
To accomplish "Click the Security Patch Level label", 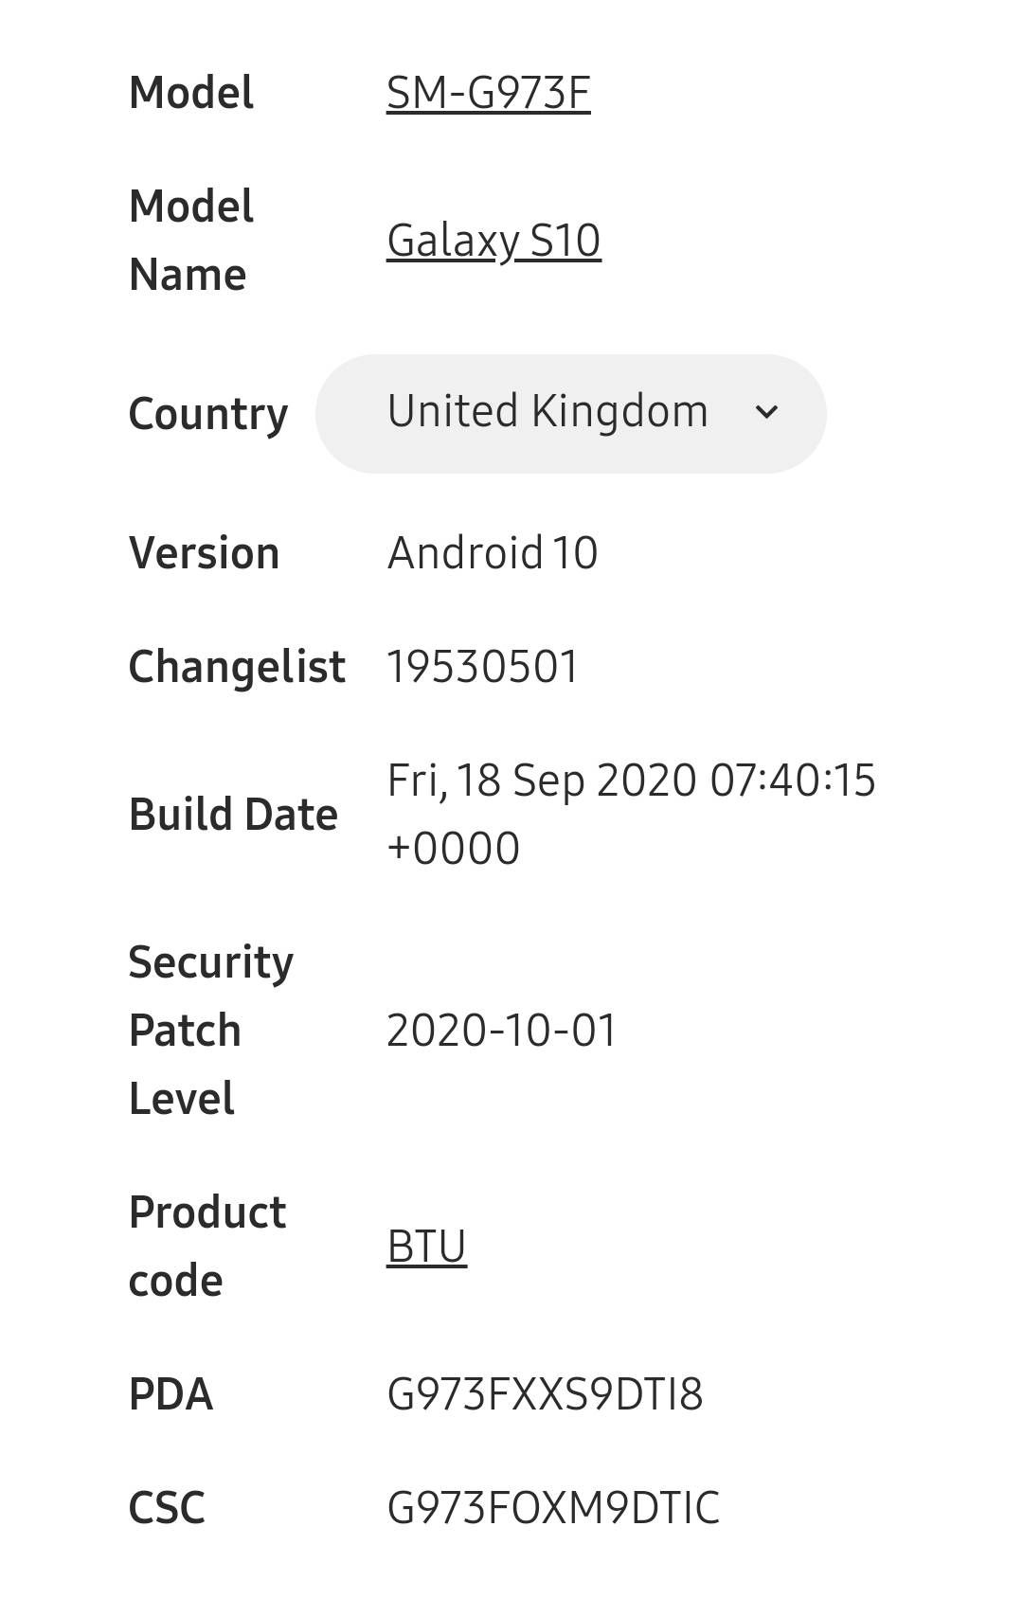I will (x=210, y=1031).
